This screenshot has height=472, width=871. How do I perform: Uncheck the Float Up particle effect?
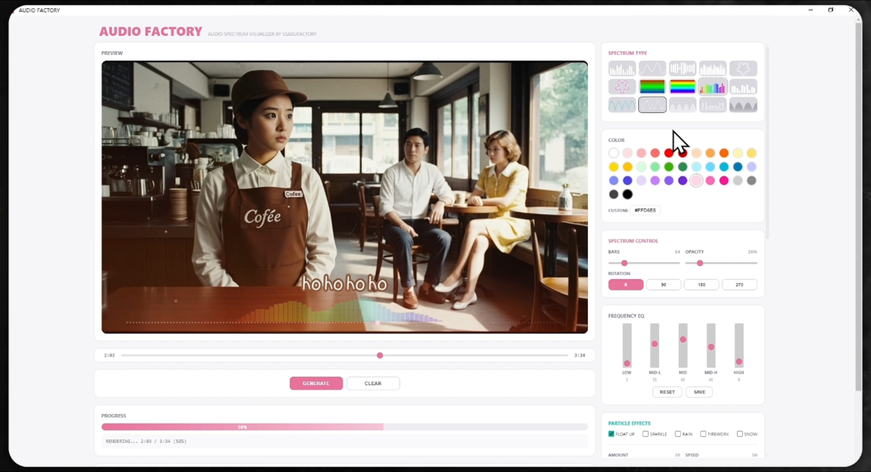point(611,434)
